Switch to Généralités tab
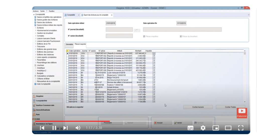Image resolution: width=257 pixels, height=136 pixels. pos(69,44)
